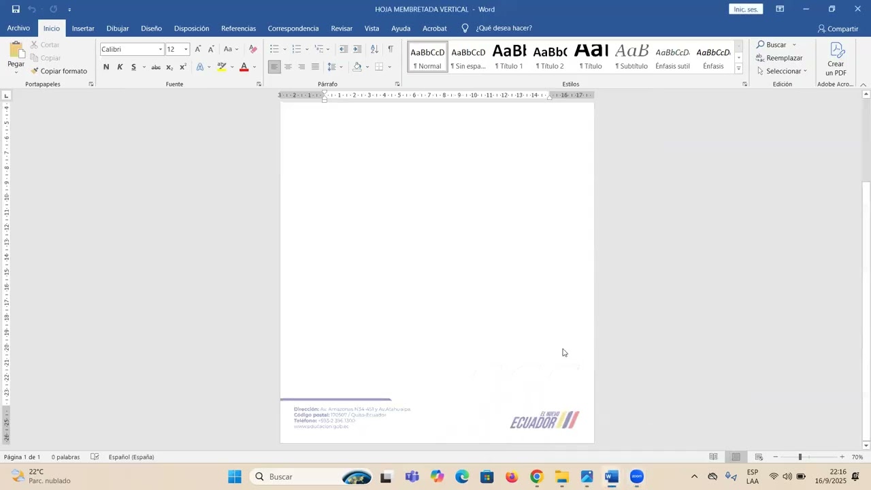871x490 pixels.
Task: Toggle Underline (S) formatting
Action: [133, 67]
